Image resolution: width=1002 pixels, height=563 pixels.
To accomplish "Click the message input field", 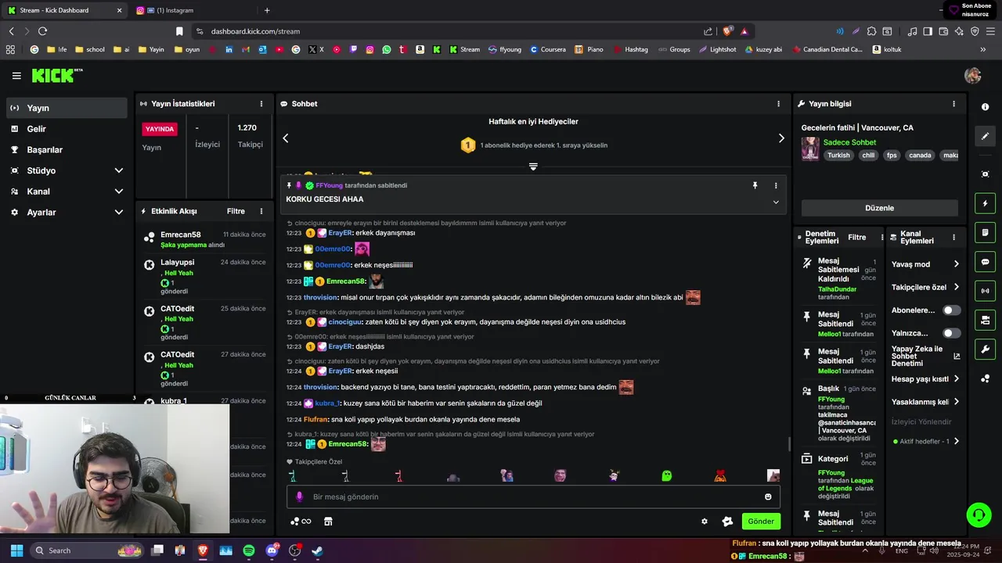I will click(532, 497).
